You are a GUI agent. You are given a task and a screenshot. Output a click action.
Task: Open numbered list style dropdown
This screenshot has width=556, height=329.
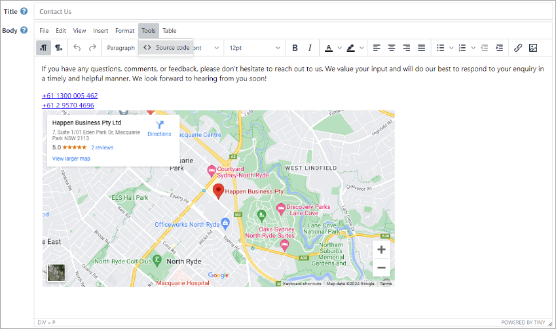tap(473, 48)
